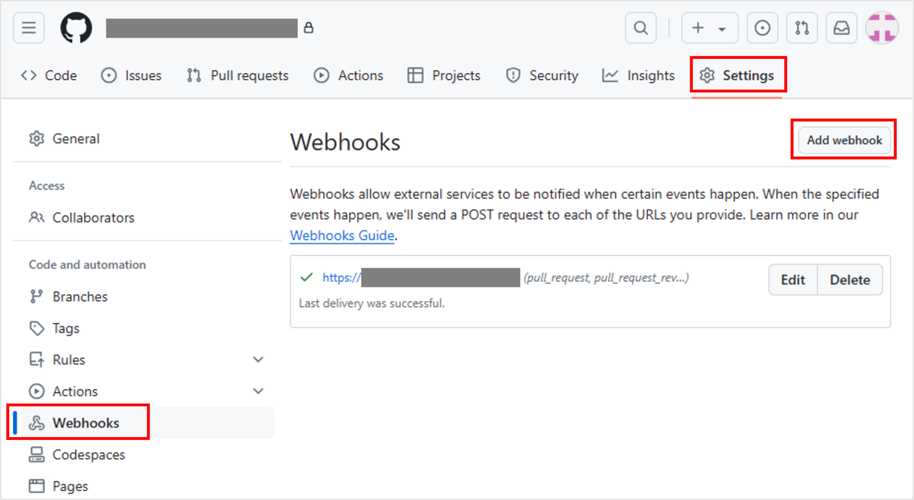The width and height of the screenshot is (914, 500).
Task: Select Branches in settings sidebar
Action: coord(80,297)
